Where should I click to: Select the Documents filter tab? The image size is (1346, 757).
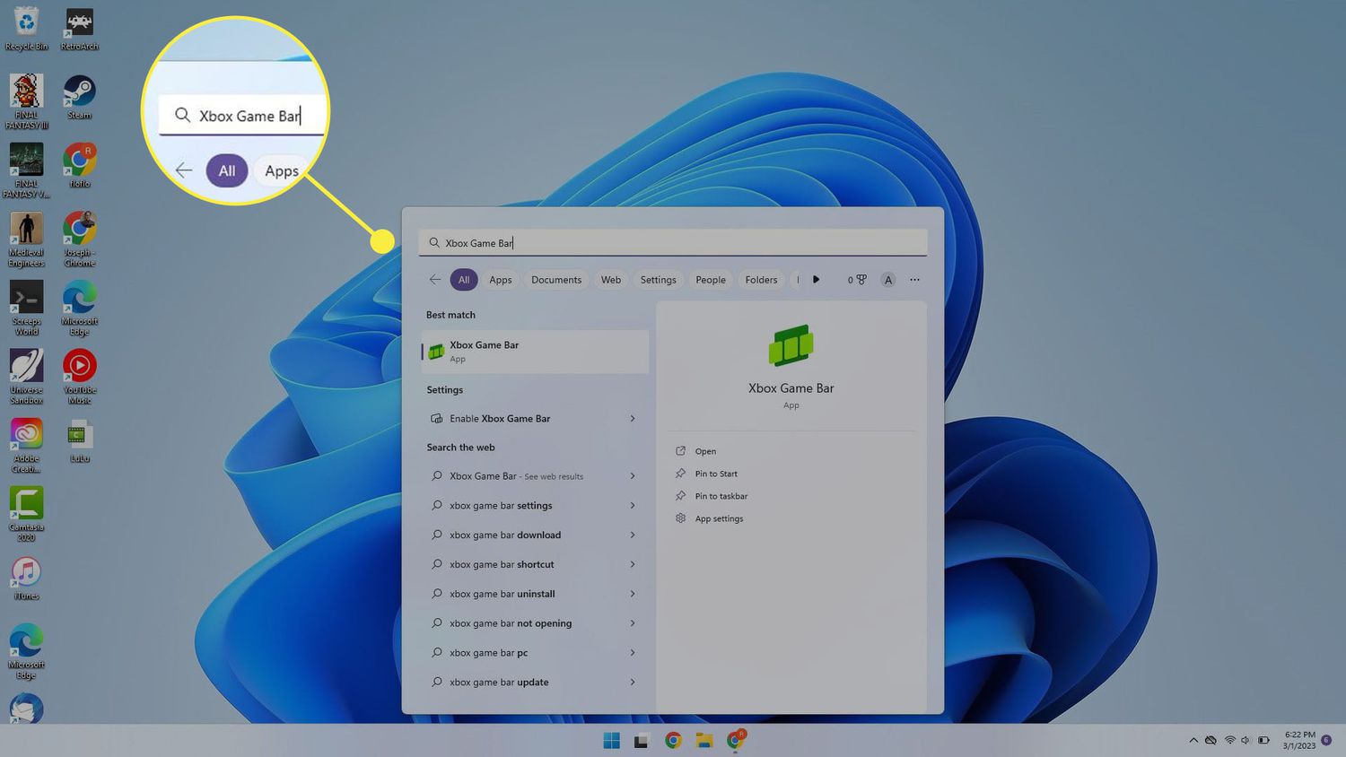tap(556, 280)
